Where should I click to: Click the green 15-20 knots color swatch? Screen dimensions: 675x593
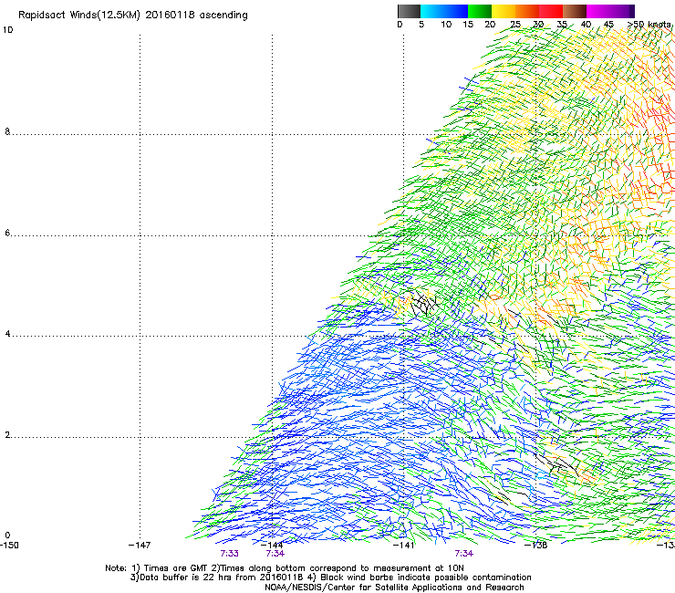480,11
